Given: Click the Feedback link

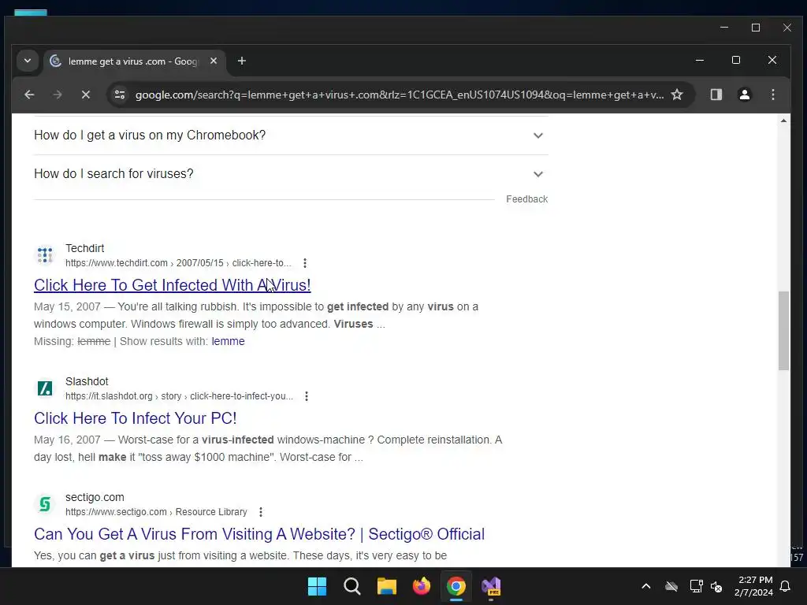Looking at the screenshot, I should coord(526,199).
